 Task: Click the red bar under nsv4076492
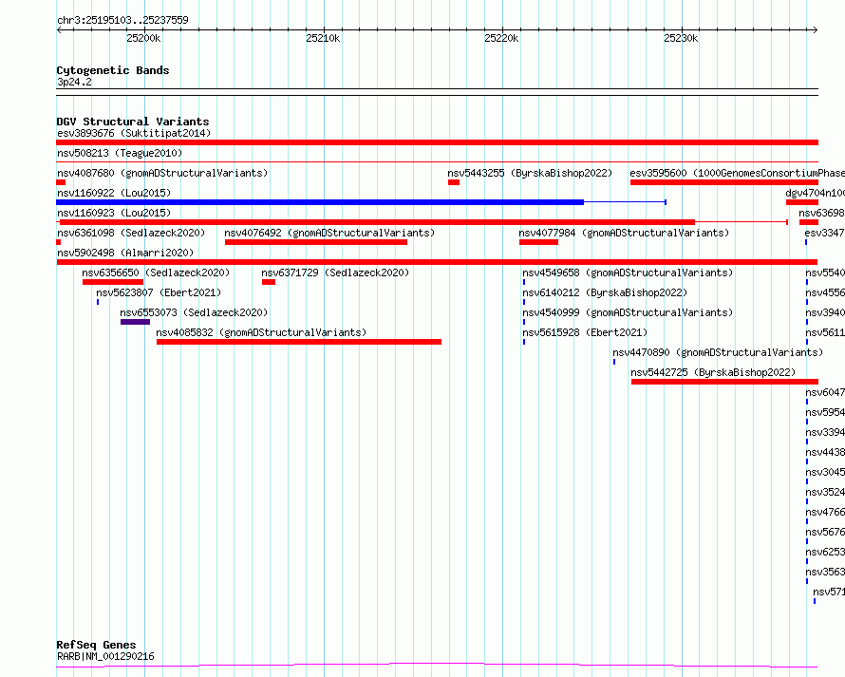[x=316, y=242]
